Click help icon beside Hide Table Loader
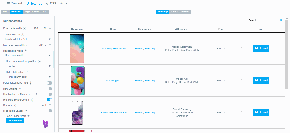Viewport: 290px width, 133px height. coord(26,111)
